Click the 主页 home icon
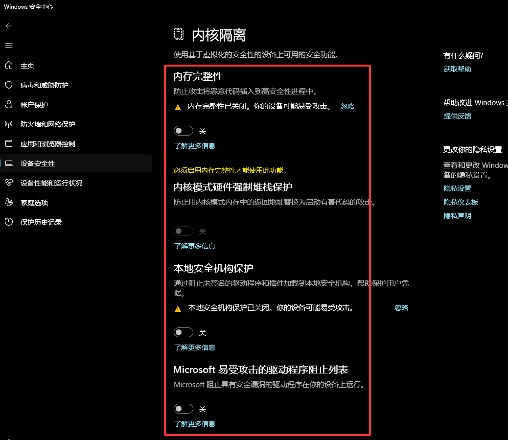508x440 pixels. click(9, 66)
